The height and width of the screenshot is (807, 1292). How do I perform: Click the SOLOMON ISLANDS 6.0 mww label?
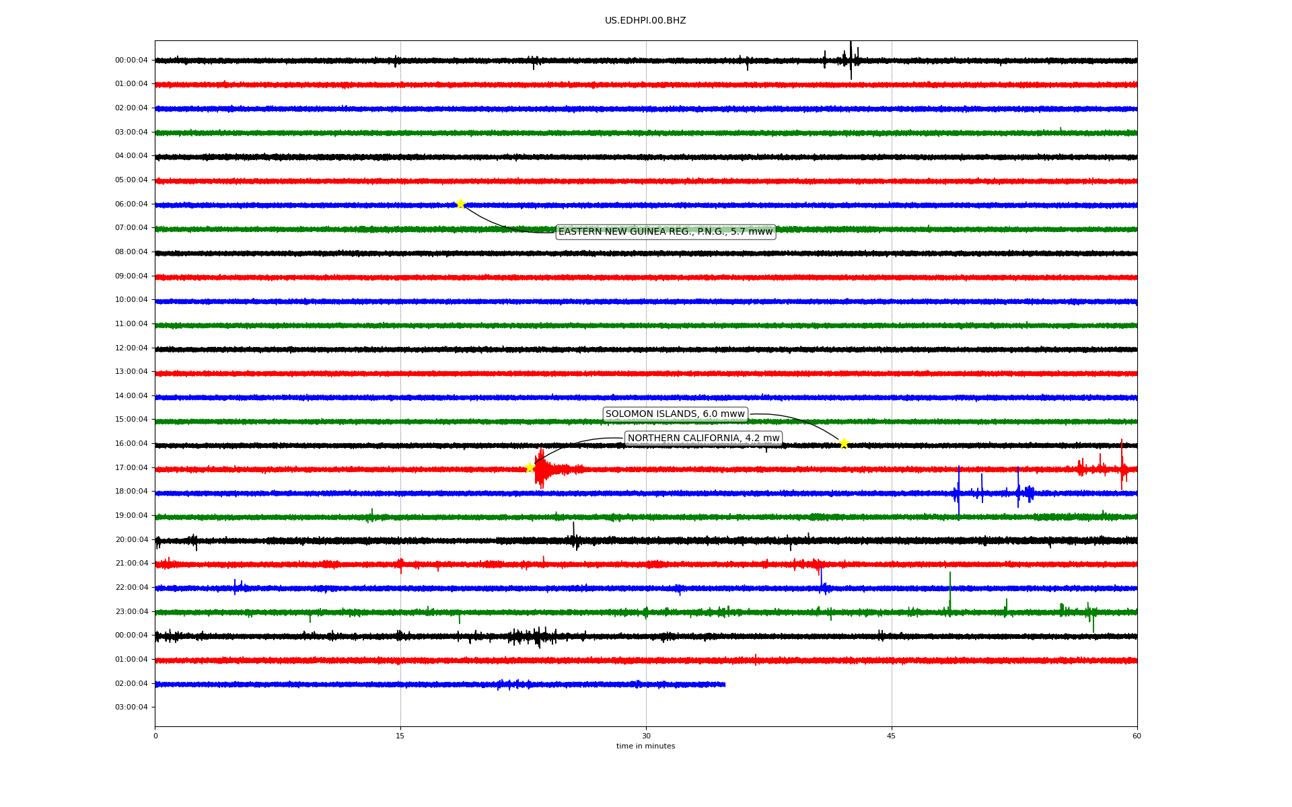(x=675, y=414)
